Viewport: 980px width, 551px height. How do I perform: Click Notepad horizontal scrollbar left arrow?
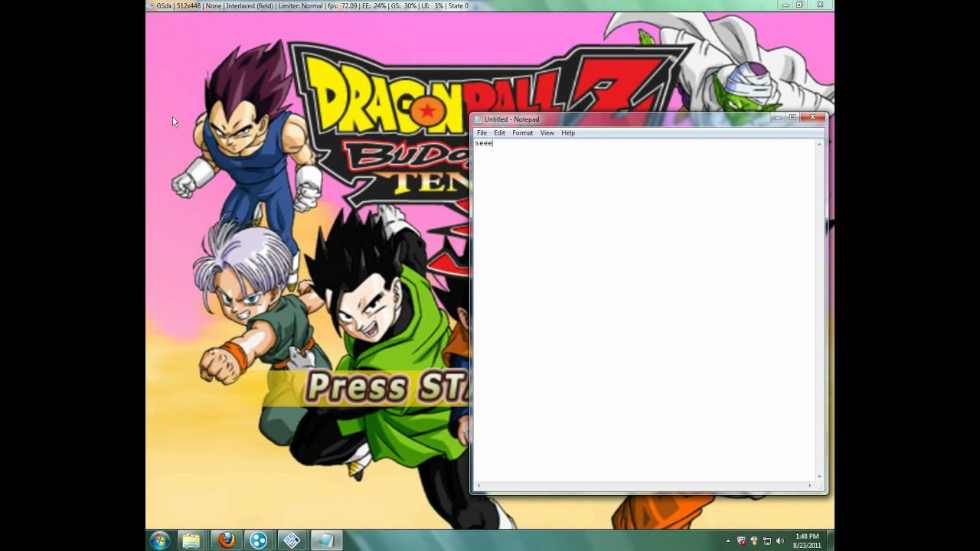coord(478,485)
